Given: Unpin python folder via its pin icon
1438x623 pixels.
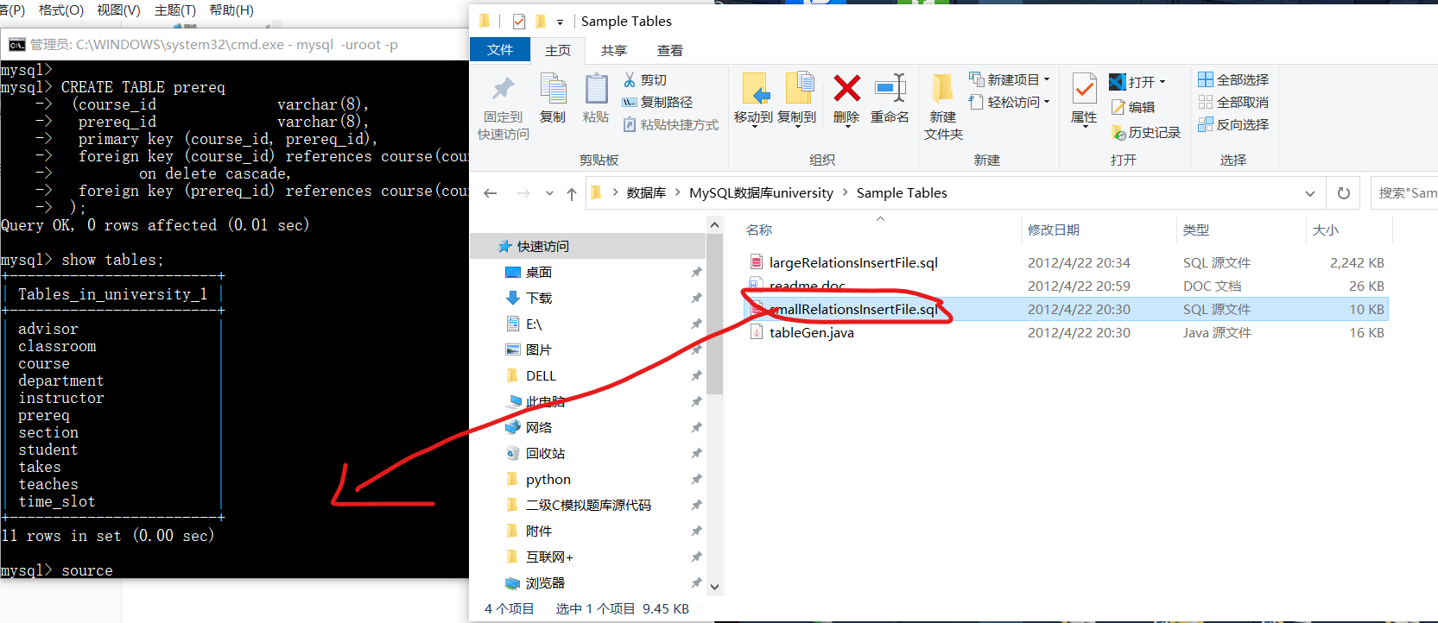Looking at the screenshot, I should 696,479.
